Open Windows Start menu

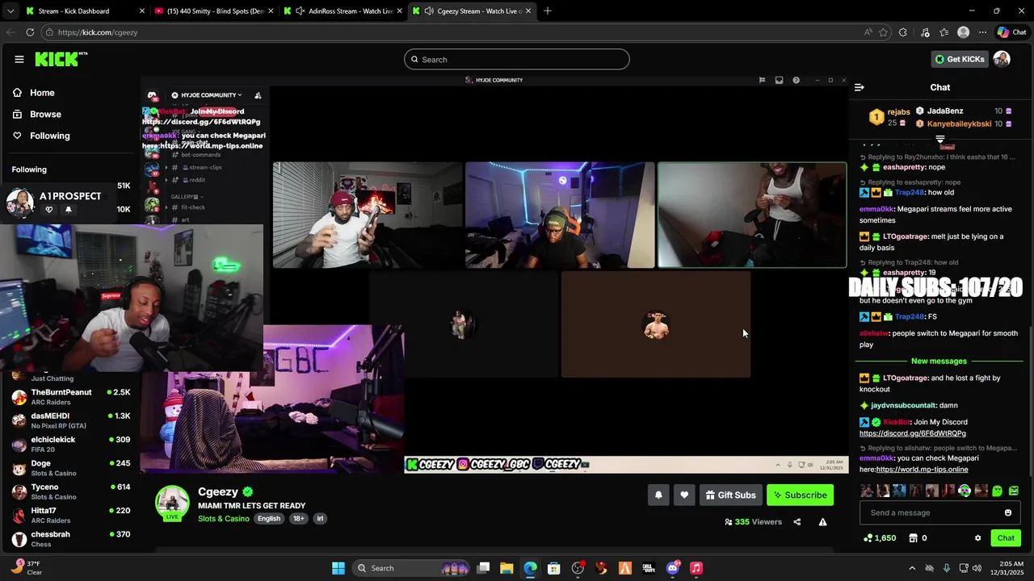(338, 568)
